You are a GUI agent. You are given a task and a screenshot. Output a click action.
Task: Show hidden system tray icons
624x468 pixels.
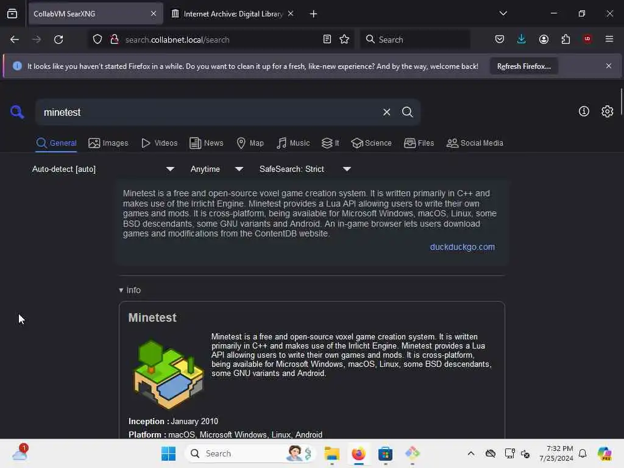pos(471,453)
